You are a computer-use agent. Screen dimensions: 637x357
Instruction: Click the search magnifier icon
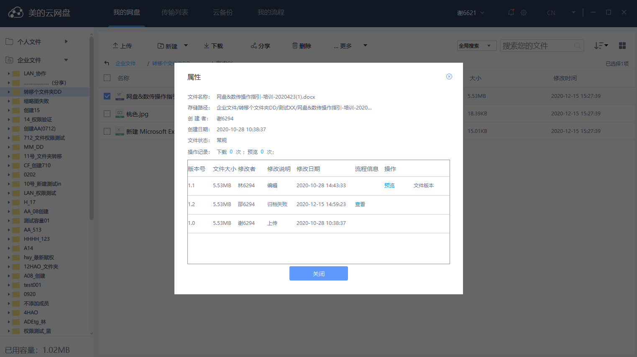(x=577, y=46)
